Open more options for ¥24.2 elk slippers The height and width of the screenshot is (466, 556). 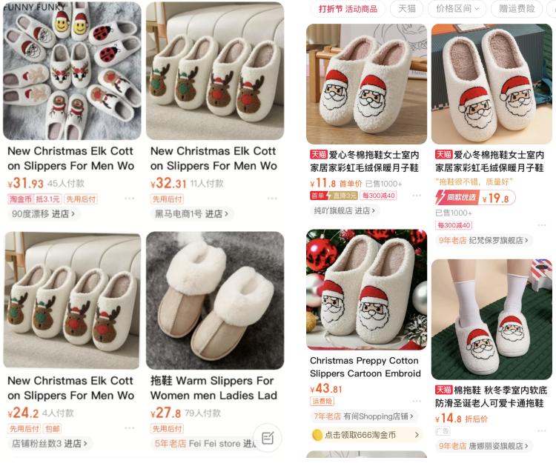130,428
